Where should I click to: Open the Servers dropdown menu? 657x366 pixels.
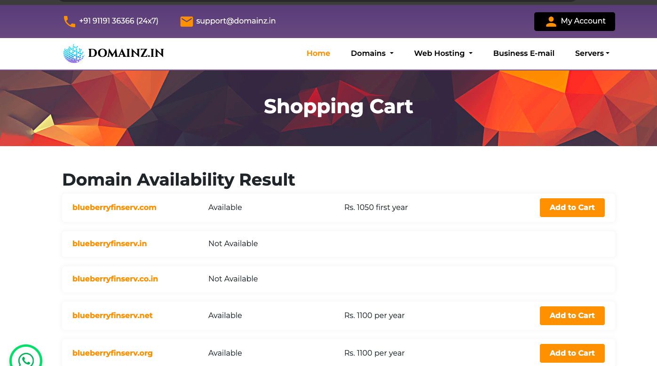[592, 54]
